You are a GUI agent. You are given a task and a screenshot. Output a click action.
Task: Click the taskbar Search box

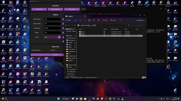coord(66,99)
